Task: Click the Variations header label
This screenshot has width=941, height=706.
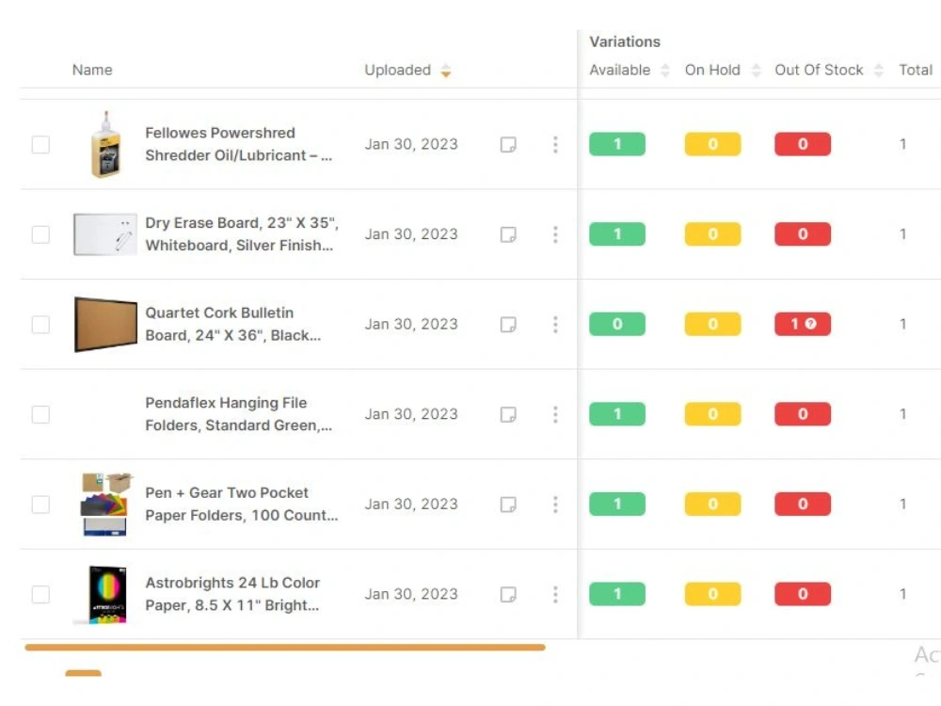Action: pyautogui.click(x=625, y=42)
